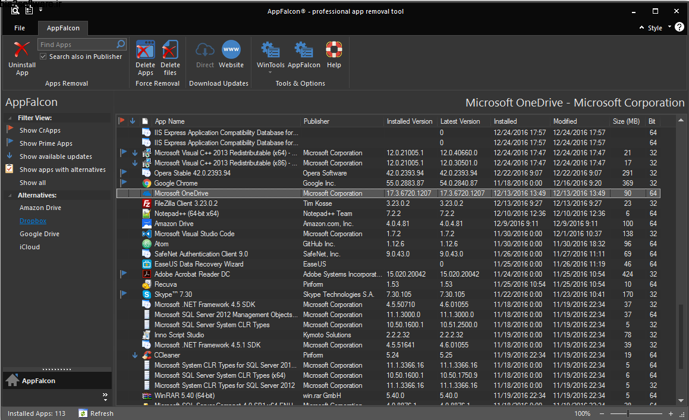Toggle Show apps with alternatives filter
Image resolution: width=689 pixels, height=420 pixels.
coord(62,170)
